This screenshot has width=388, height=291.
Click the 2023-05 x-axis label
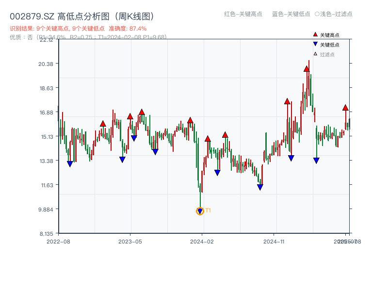point(130,241)
